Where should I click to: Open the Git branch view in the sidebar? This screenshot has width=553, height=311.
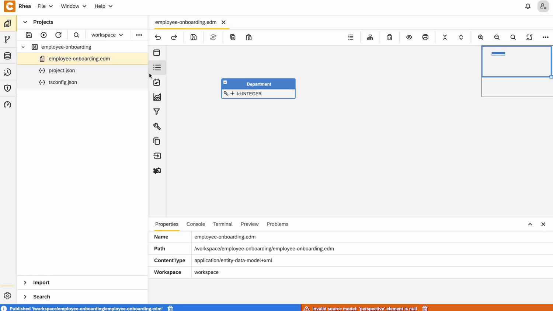click(x=7, y=39)
